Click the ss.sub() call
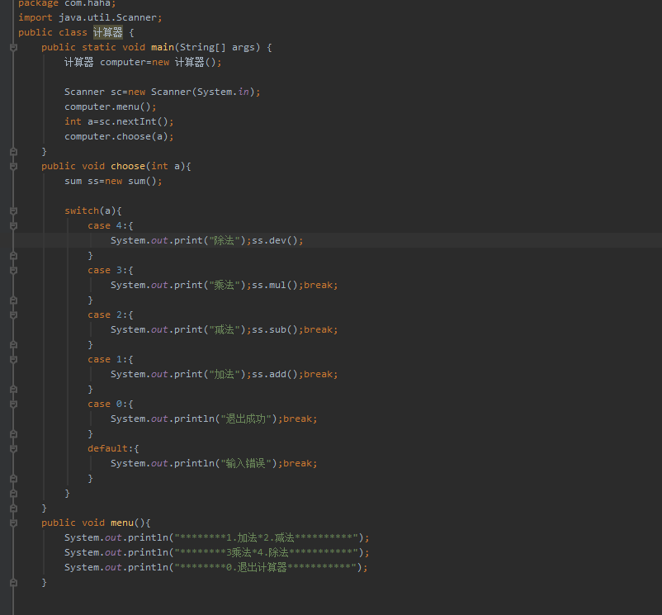This screenshot has height=615, width=662. [x=275, y=329]
